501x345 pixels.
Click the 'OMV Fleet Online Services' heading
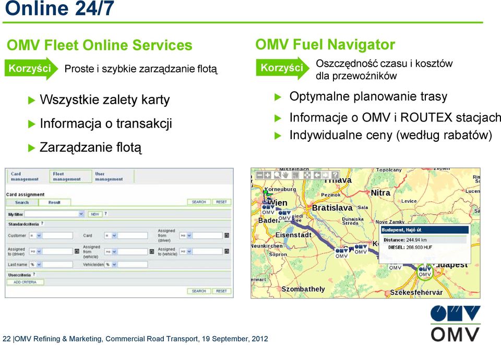99,45
